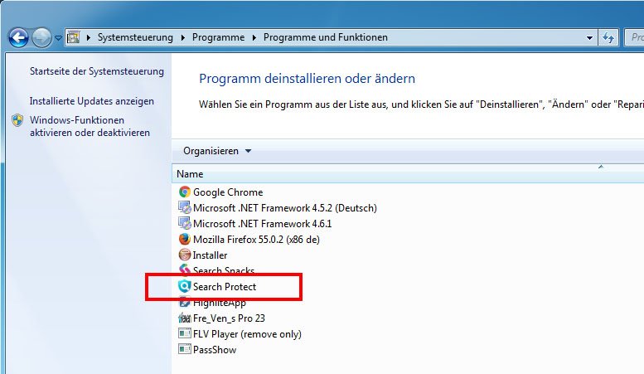Click the Fre_Ven_s Pro 23 icon
The width and height of the screenshot is (644, 374).
(x=184, y=318)
